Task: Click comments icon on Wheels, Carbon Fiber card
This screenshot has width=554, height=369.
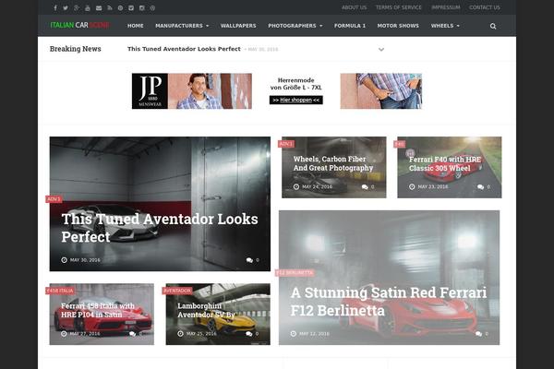Action: coord(365,186)
